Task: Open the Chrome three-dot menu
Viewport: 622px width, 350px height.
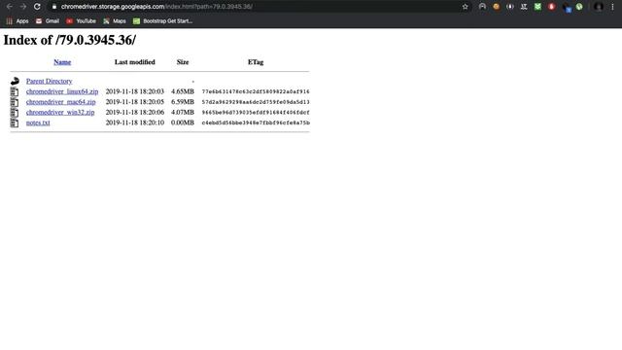Action: click(x=612, y=7)
